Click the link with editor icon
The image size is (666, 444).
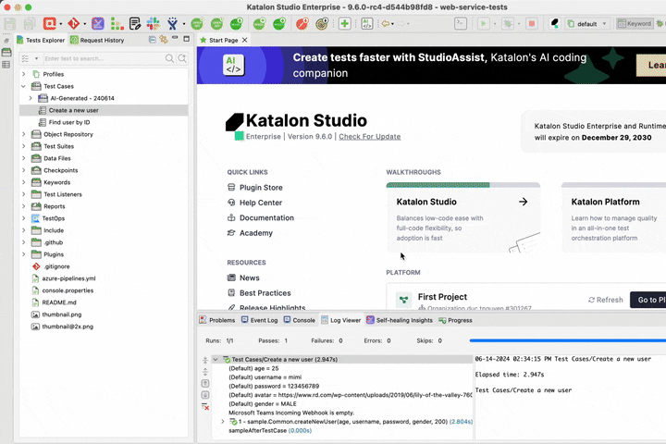[164, 40]
